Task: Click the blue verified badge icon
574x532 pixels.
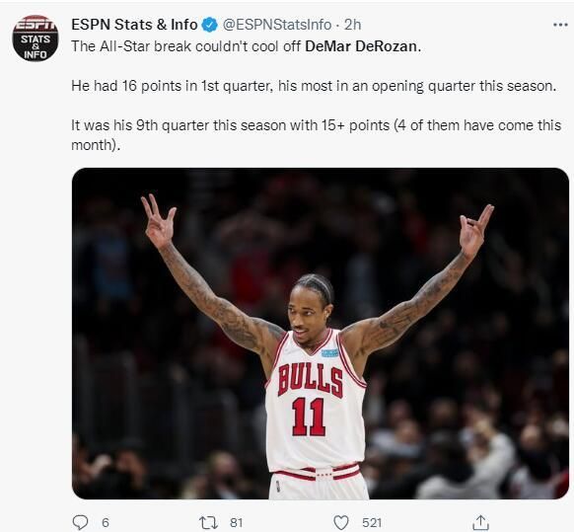Action: click(210, 25)
